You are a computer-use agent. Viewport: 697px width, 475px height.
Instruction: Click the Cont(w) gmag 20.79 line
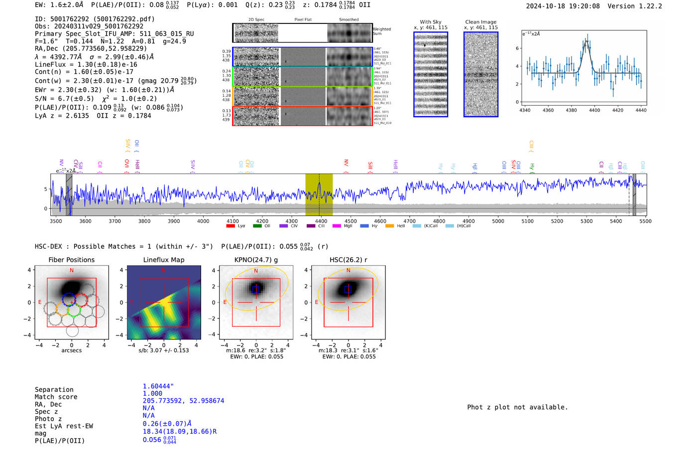click(x=116, y=80)
